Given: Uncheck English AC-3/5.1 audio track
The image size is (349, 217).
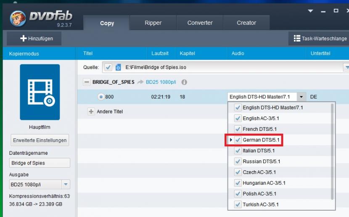Looking at the screenshot, I should (x=238, y=119).
